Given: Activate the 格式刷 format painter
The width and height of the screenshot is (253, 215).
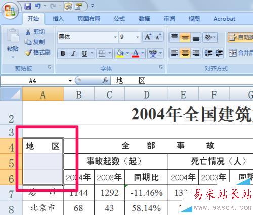Looking at the screenshot, I should tap(38, 52).
